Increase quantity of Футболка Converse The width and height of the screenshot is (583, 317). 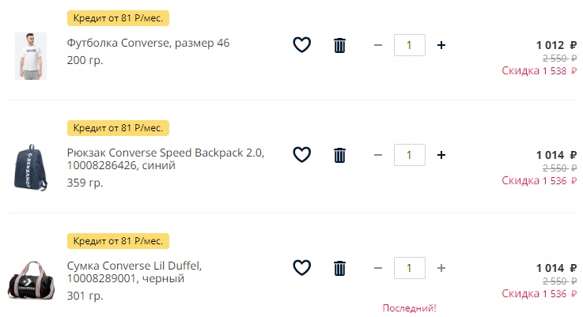pos(441,45)
